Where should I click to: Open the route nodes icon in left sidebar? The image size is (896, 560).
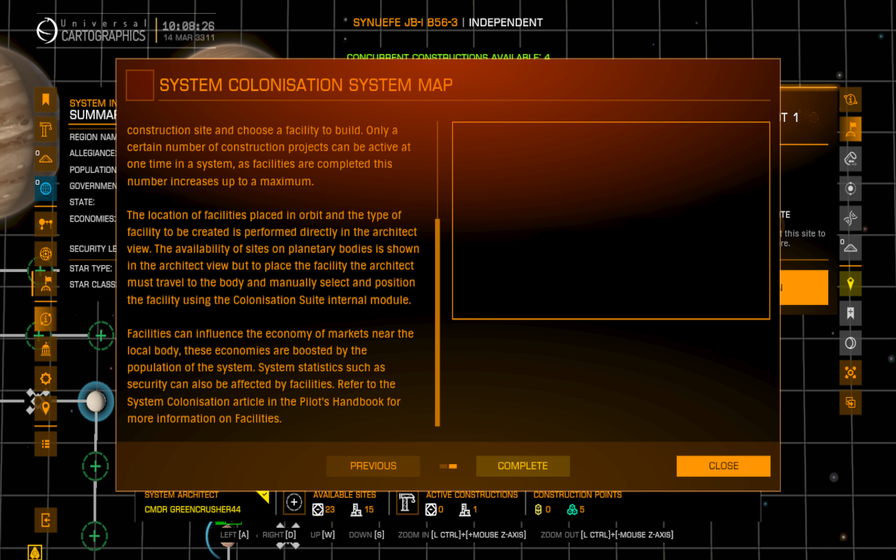tap(45, 223)
